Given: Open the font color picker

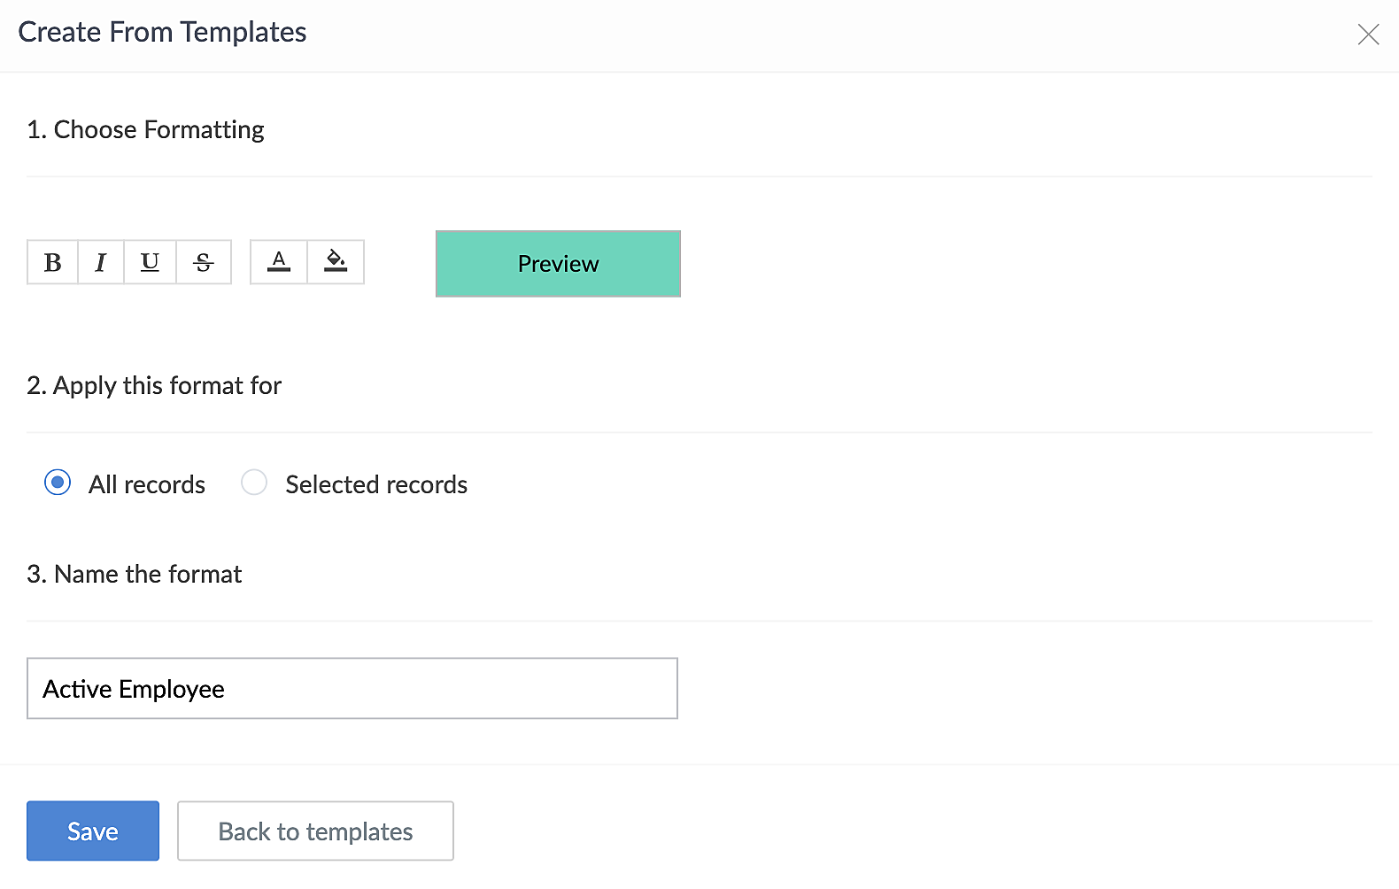Looking at the screenshot, I should (x=279, y=262).
